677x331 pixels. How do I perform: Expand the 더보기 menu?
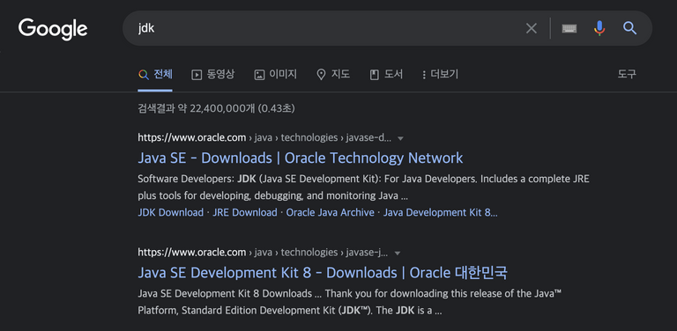(x=441, y=75)
